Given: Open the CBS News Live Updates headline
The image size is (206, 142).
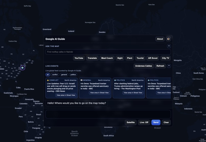Looking at the screenshot, I should pyautogui.click(x=61, y=87).
